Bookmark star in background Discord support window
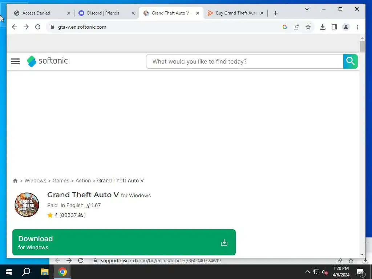This screenshot has height=279, width=372. pyautogui.click(x=351, y=261)
